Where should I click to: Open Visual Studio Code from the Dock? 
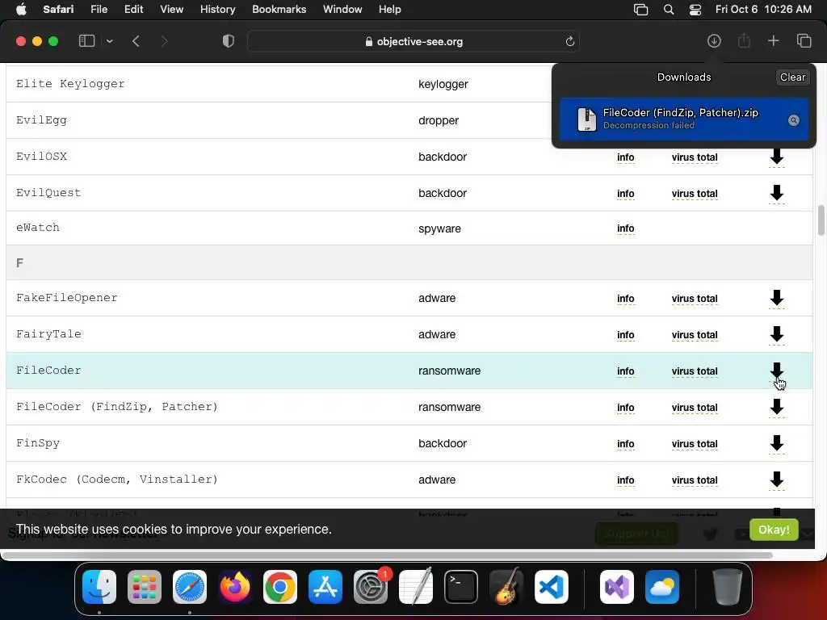tap(551, 587)
